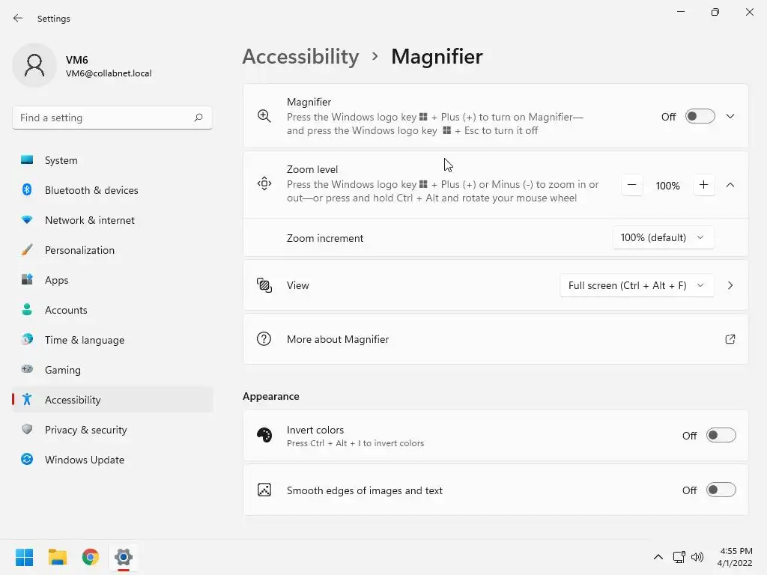
Task: Increase zoom level with the plus button
Action: [703, 185]
